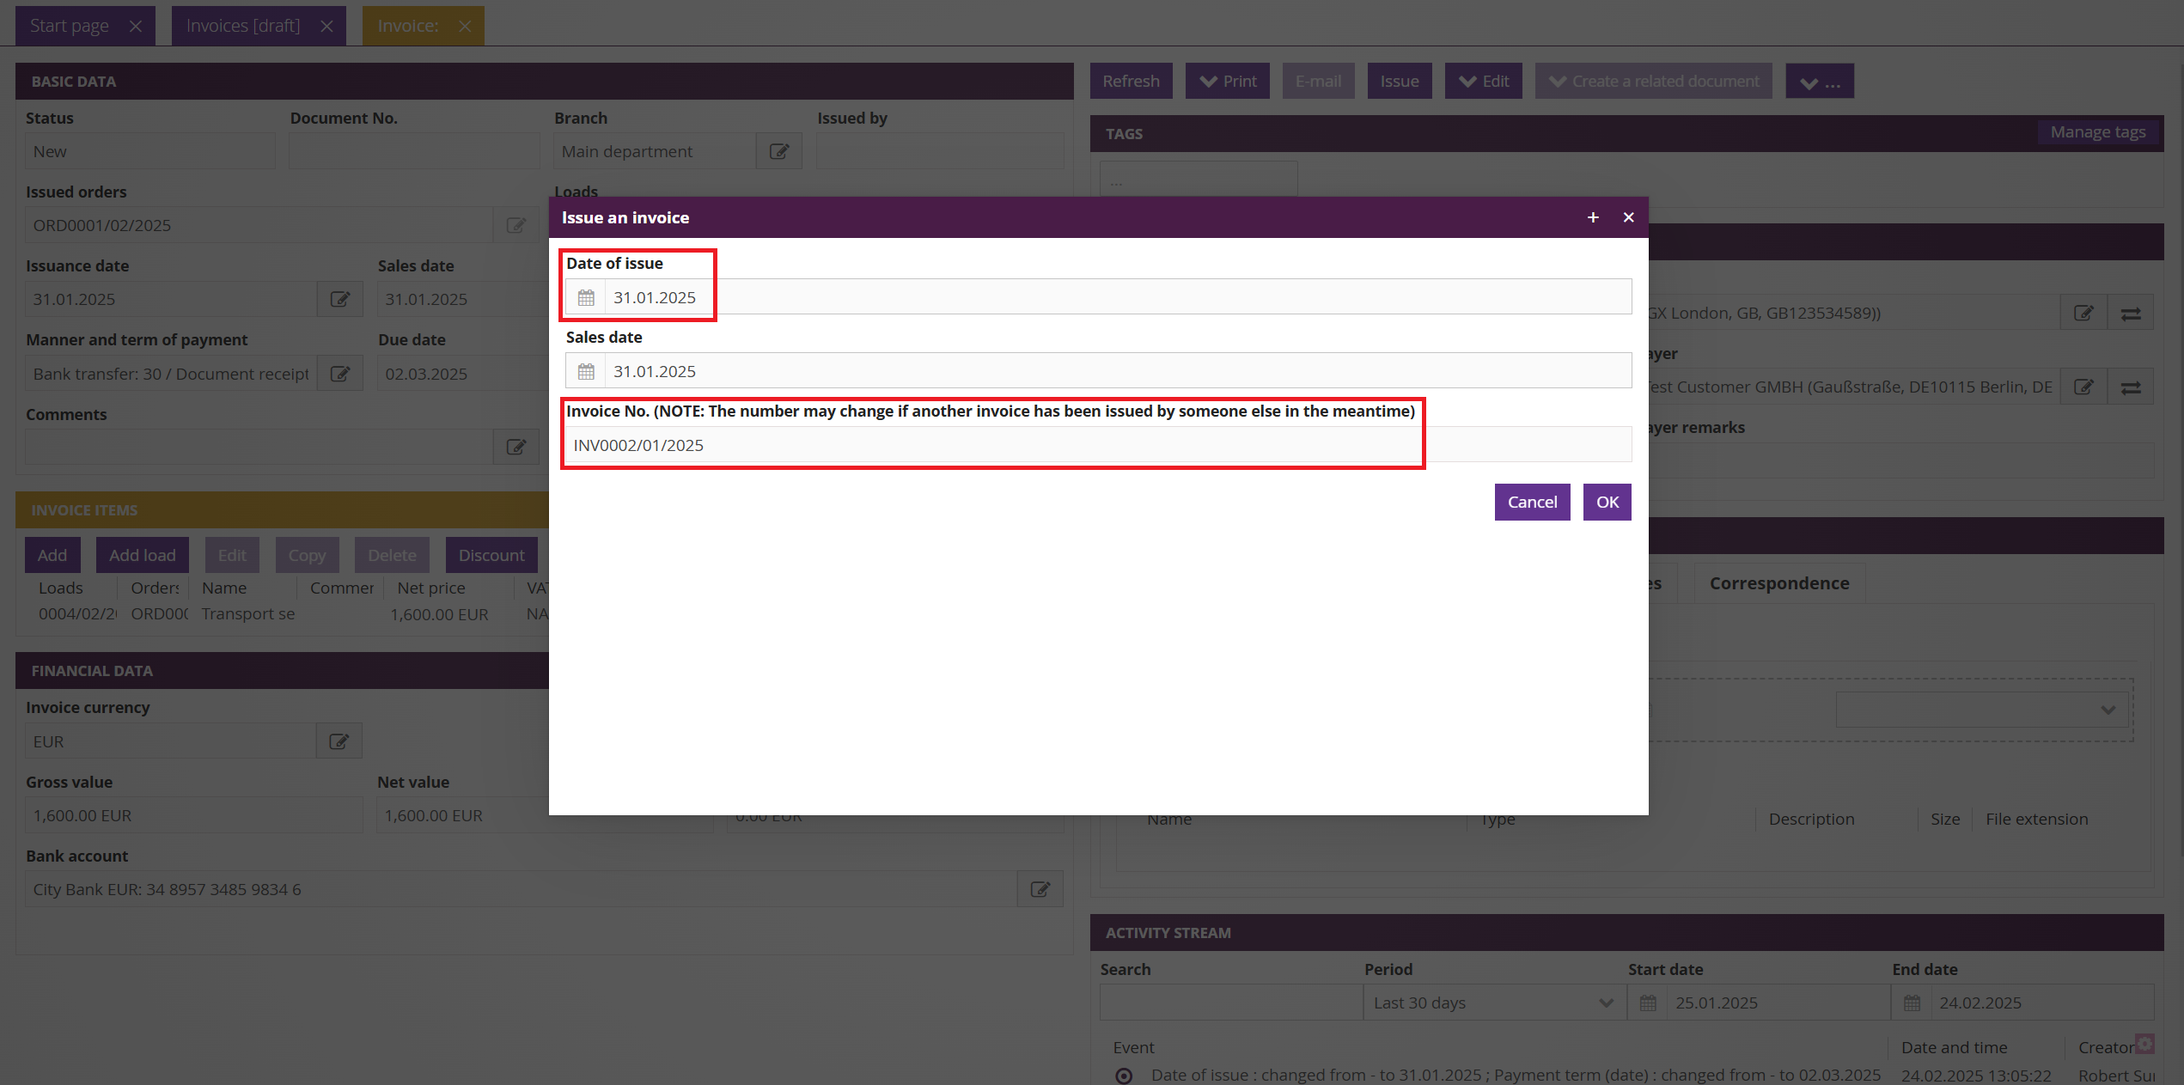2184x1085 pixels.
Task: Click swap arrows icon beside payer field
Action: pyautogui.click(x=2131, y=387)
